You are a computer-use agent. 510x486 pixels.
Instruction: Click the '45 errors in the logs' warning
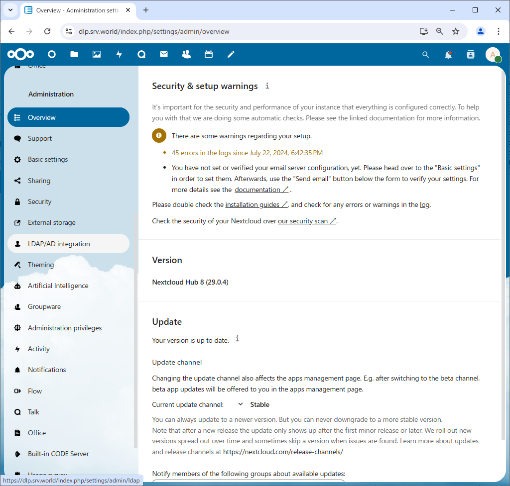pos(247,153)
